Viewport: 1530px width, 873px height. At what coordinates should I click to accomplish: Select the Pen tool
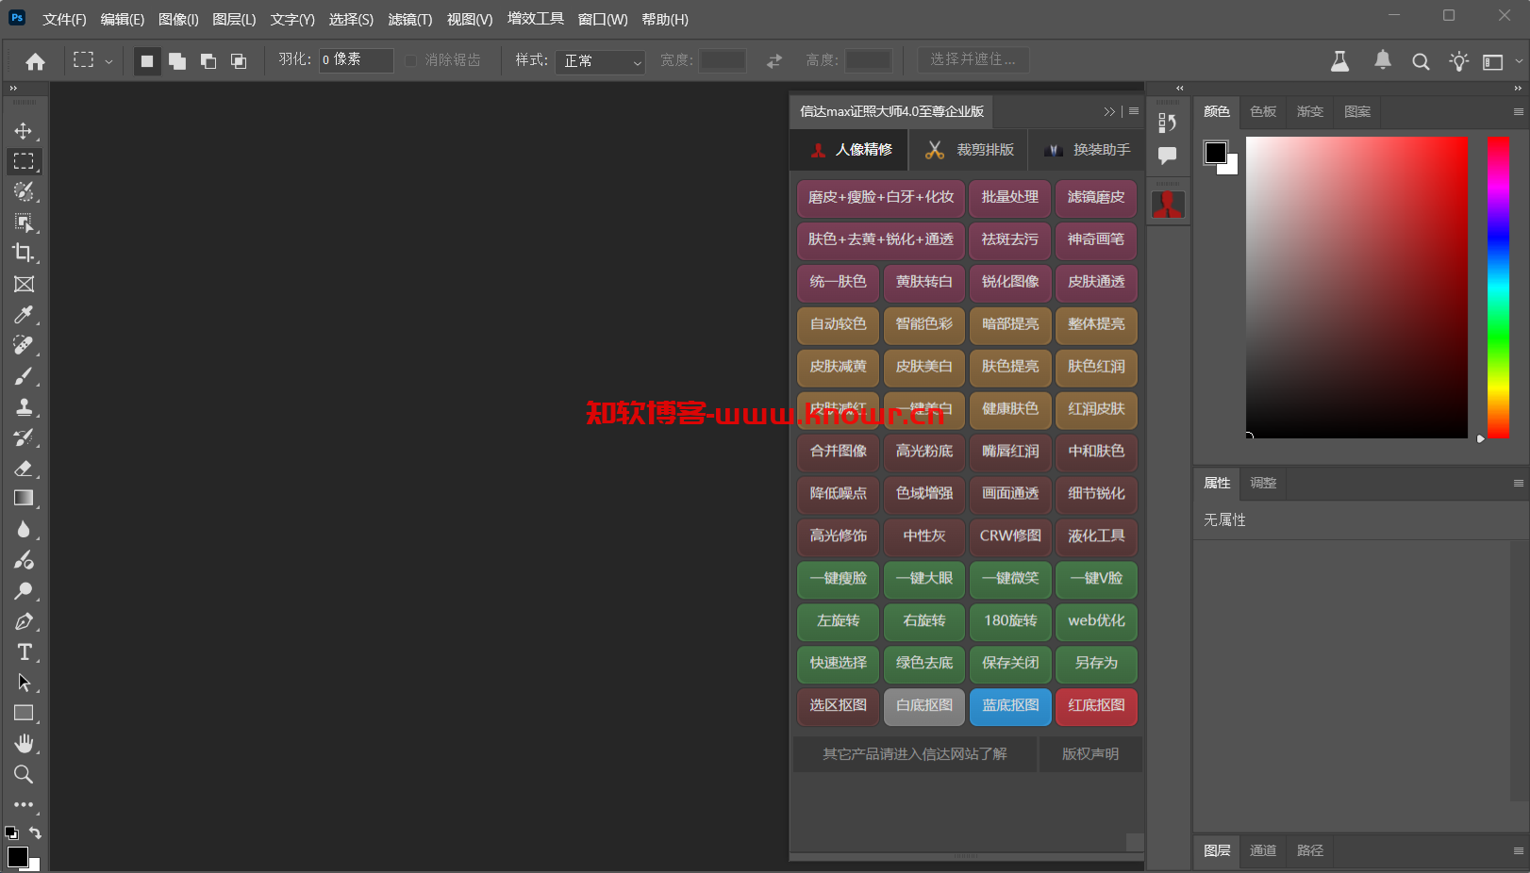click(x=24, y=621)
